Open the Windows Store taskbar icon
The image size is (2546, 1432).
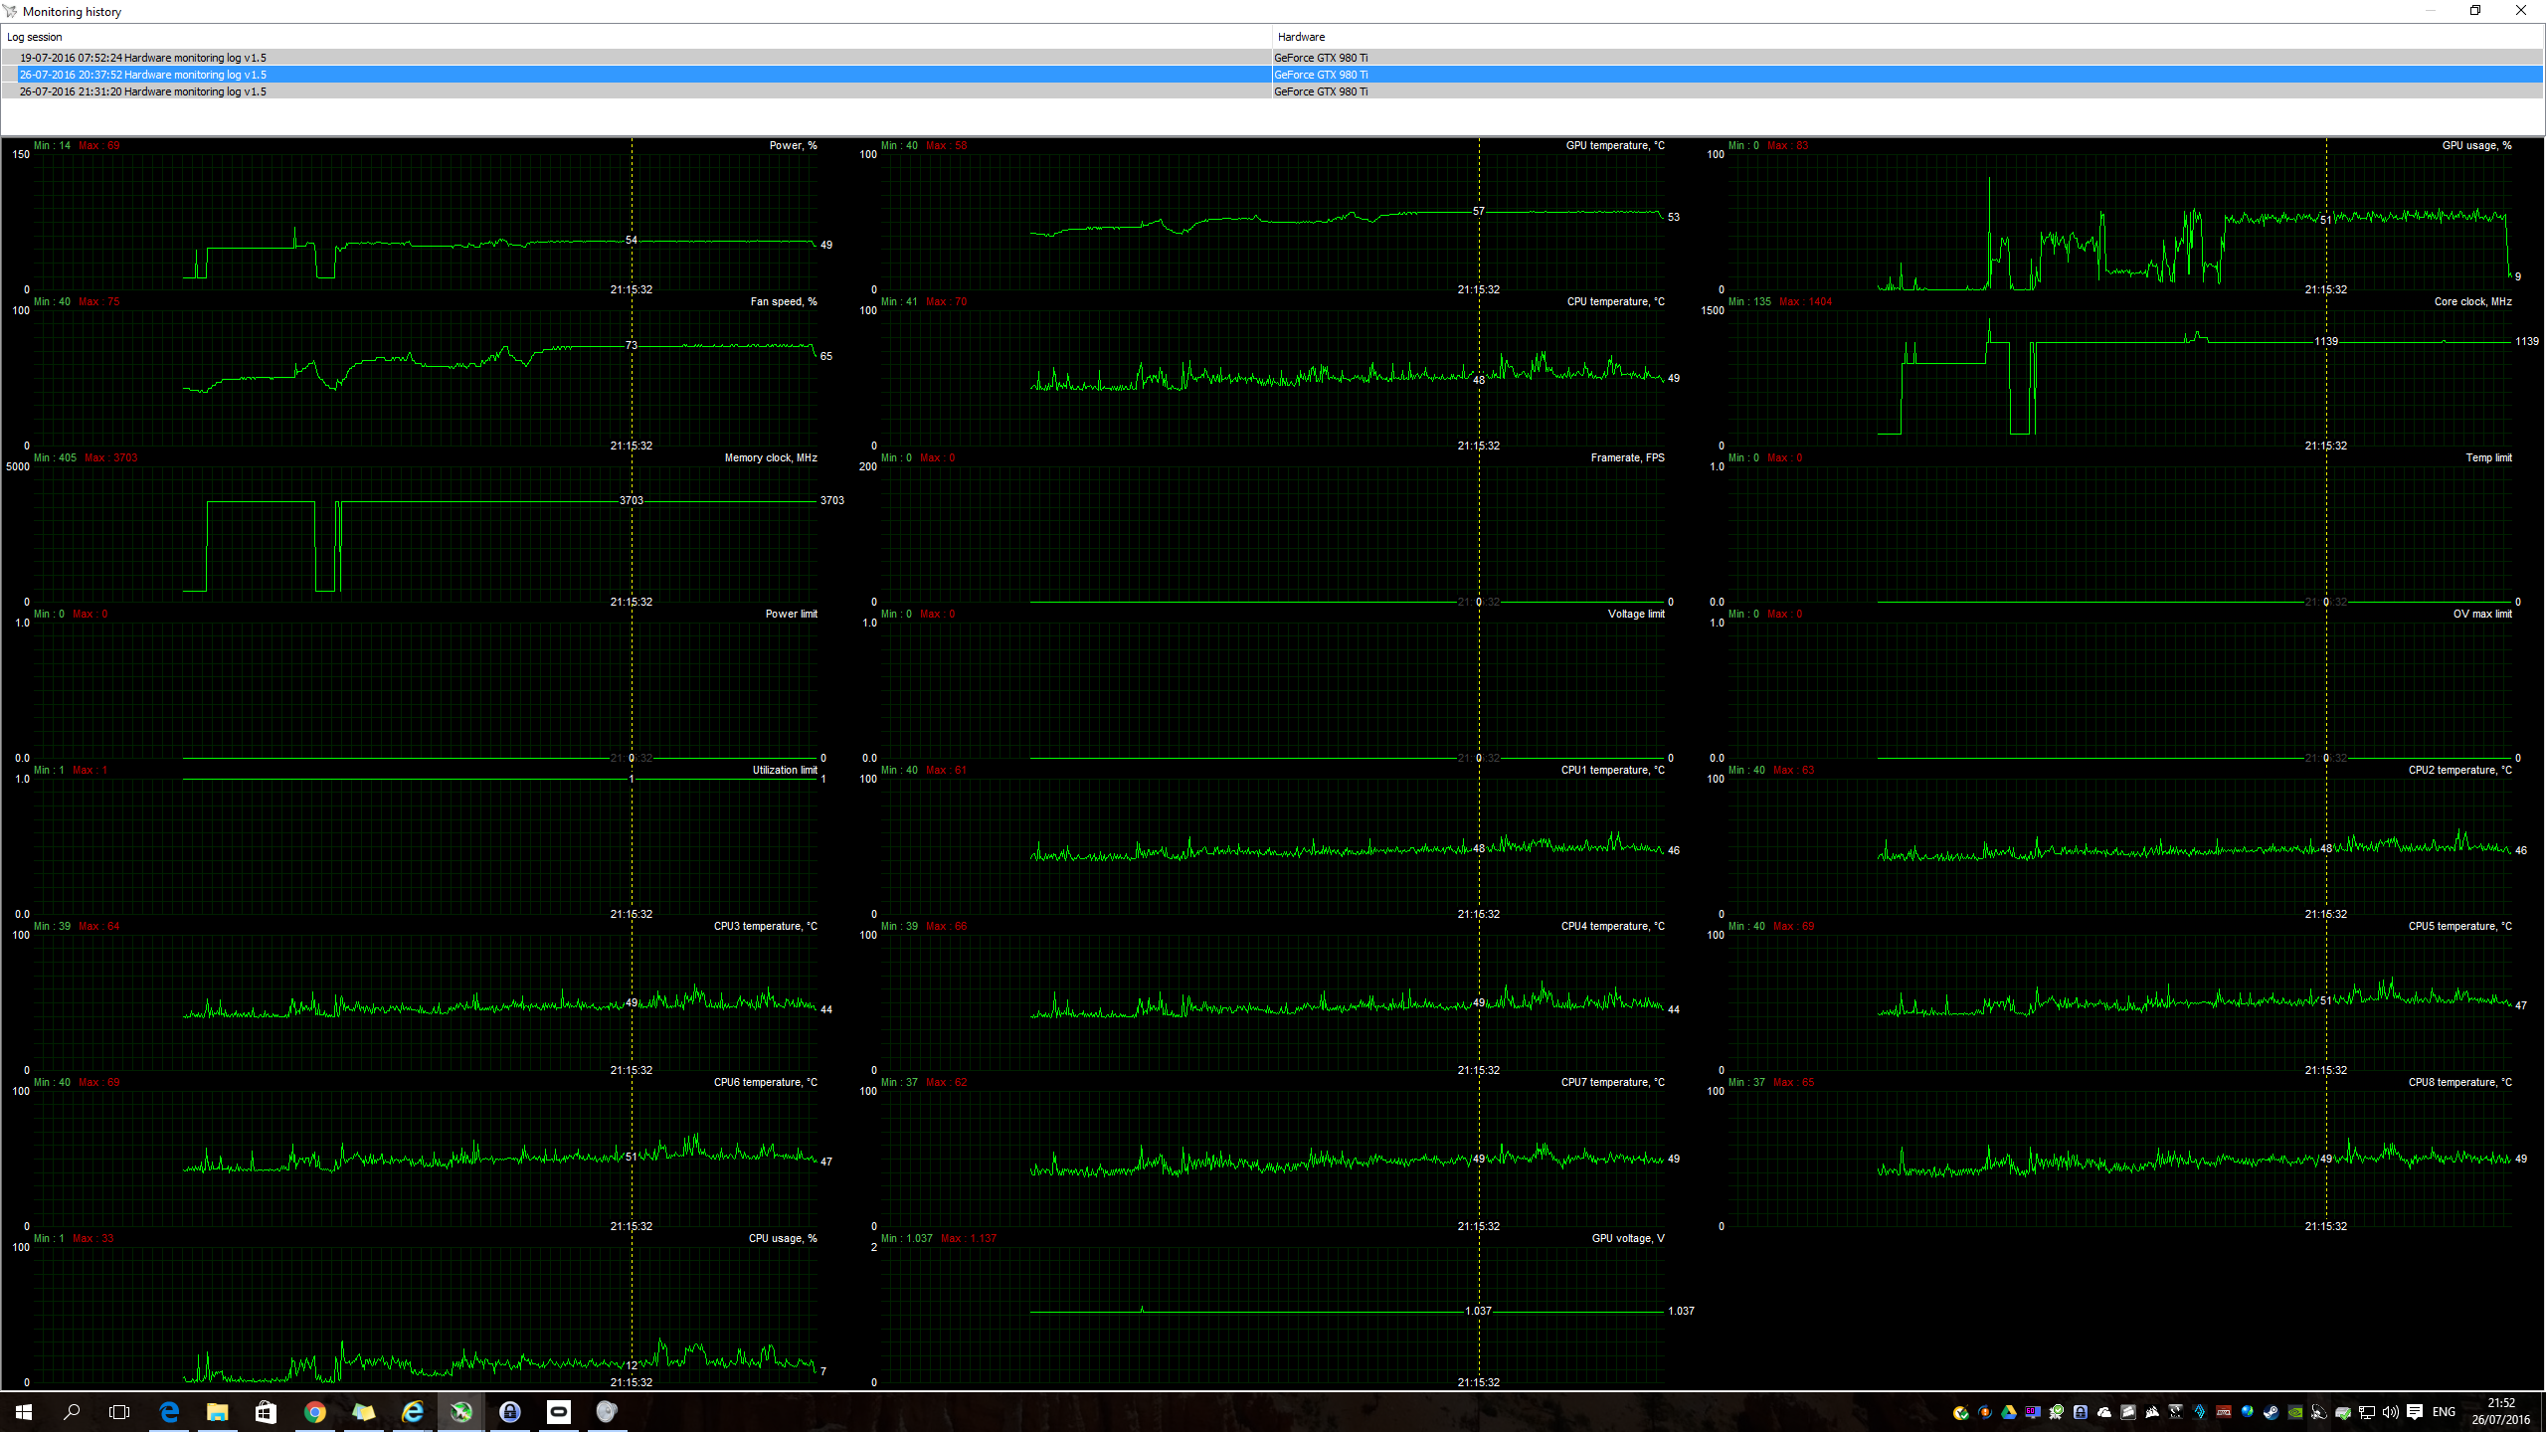point(266,1412)
